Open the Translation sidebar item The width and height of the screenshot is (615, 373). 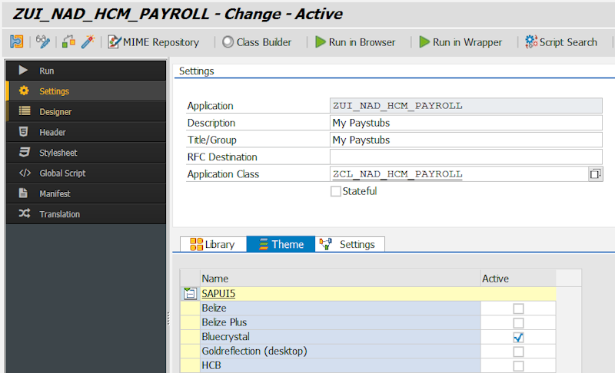pyautogui.click(x=59, y=214)
